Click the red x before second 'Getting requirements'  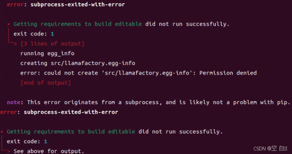pyautogui.click(x=2, y=132)
